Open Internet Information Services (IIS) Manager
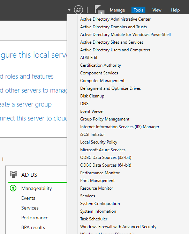 point(120,127)
